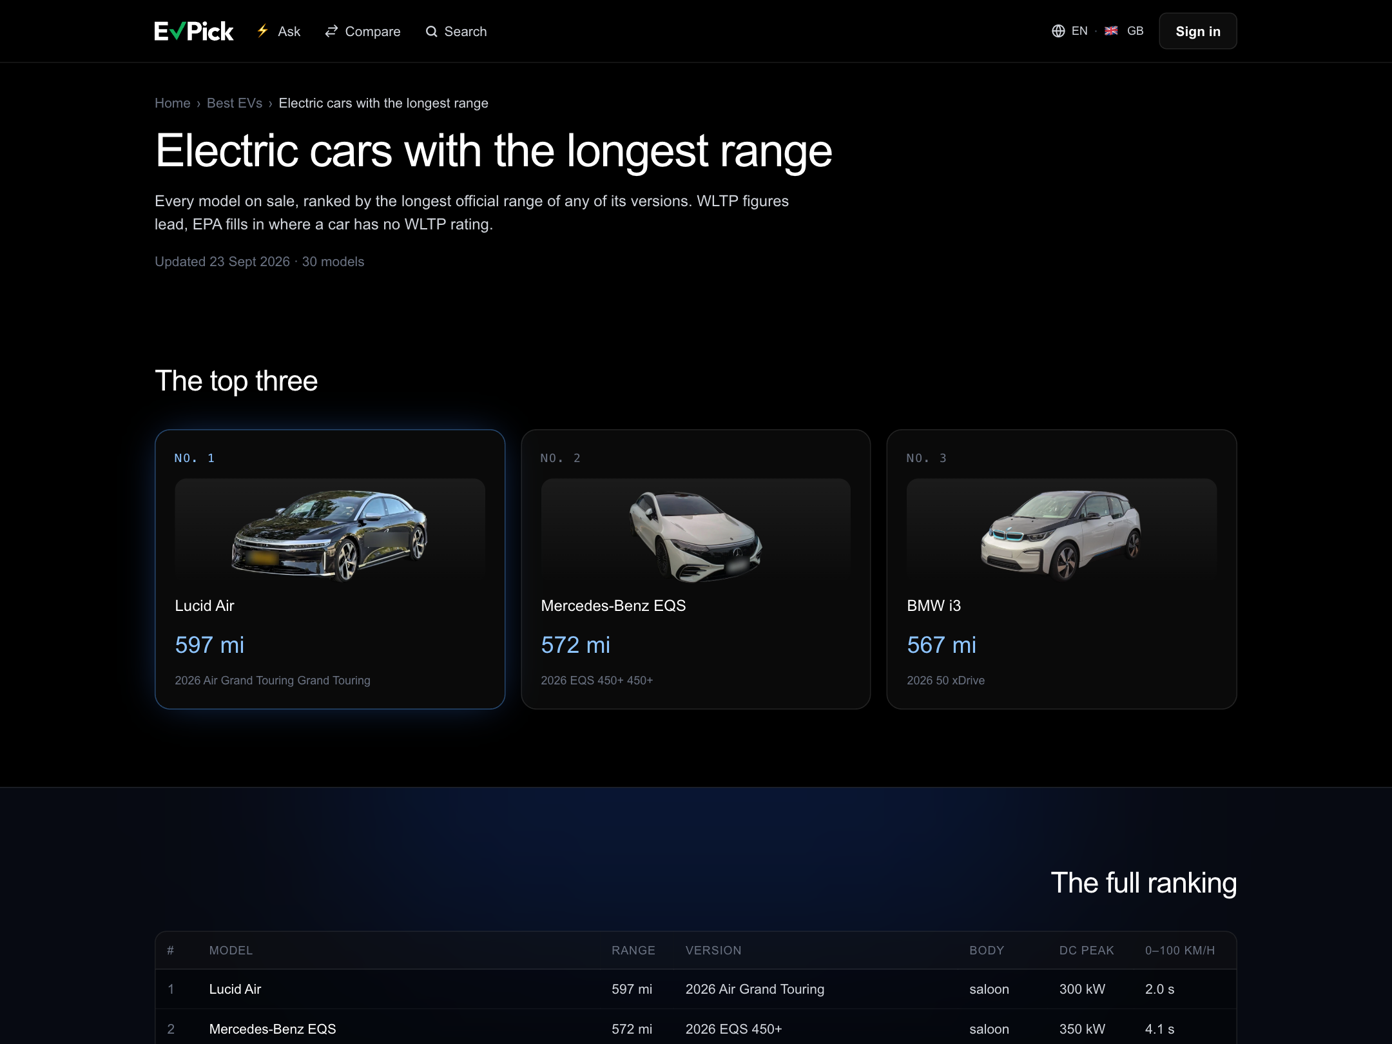Open the Compare page
Viewport: 1392px width, 1044px height.
[x=363, y=31]
